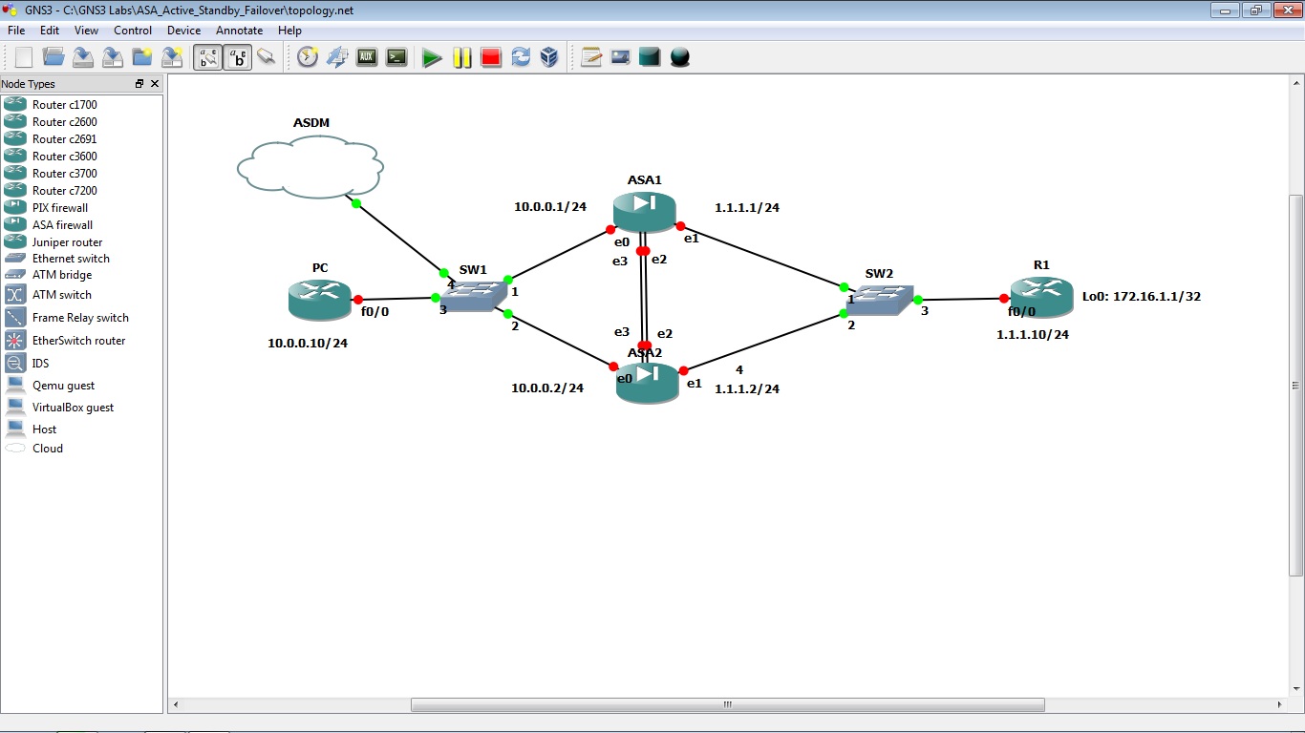Open the Device menu

click(183, 30)
